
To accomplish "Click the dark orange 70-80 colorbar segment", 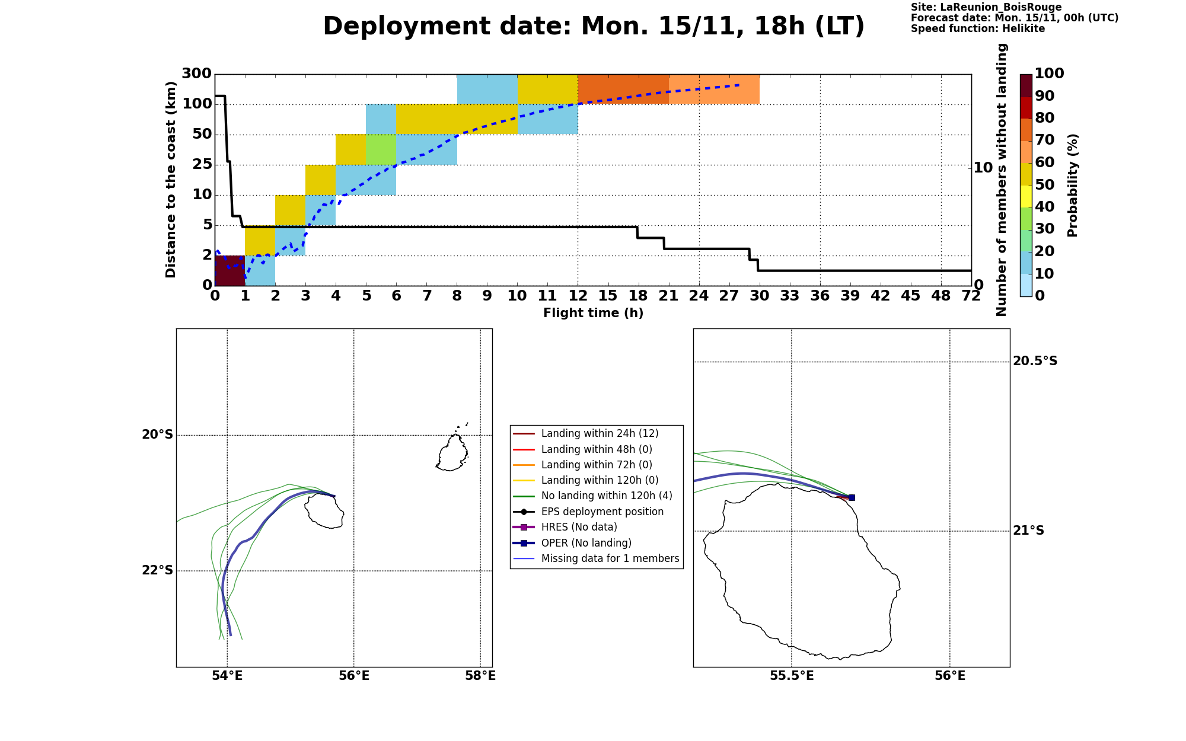I will tap(1026, 130).
